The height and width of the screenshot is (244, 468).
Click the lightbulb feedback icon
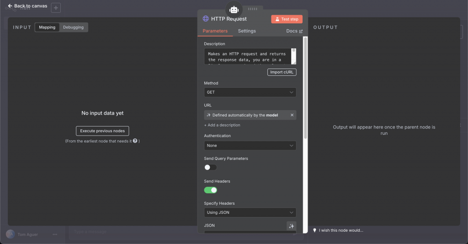point(314,230)
